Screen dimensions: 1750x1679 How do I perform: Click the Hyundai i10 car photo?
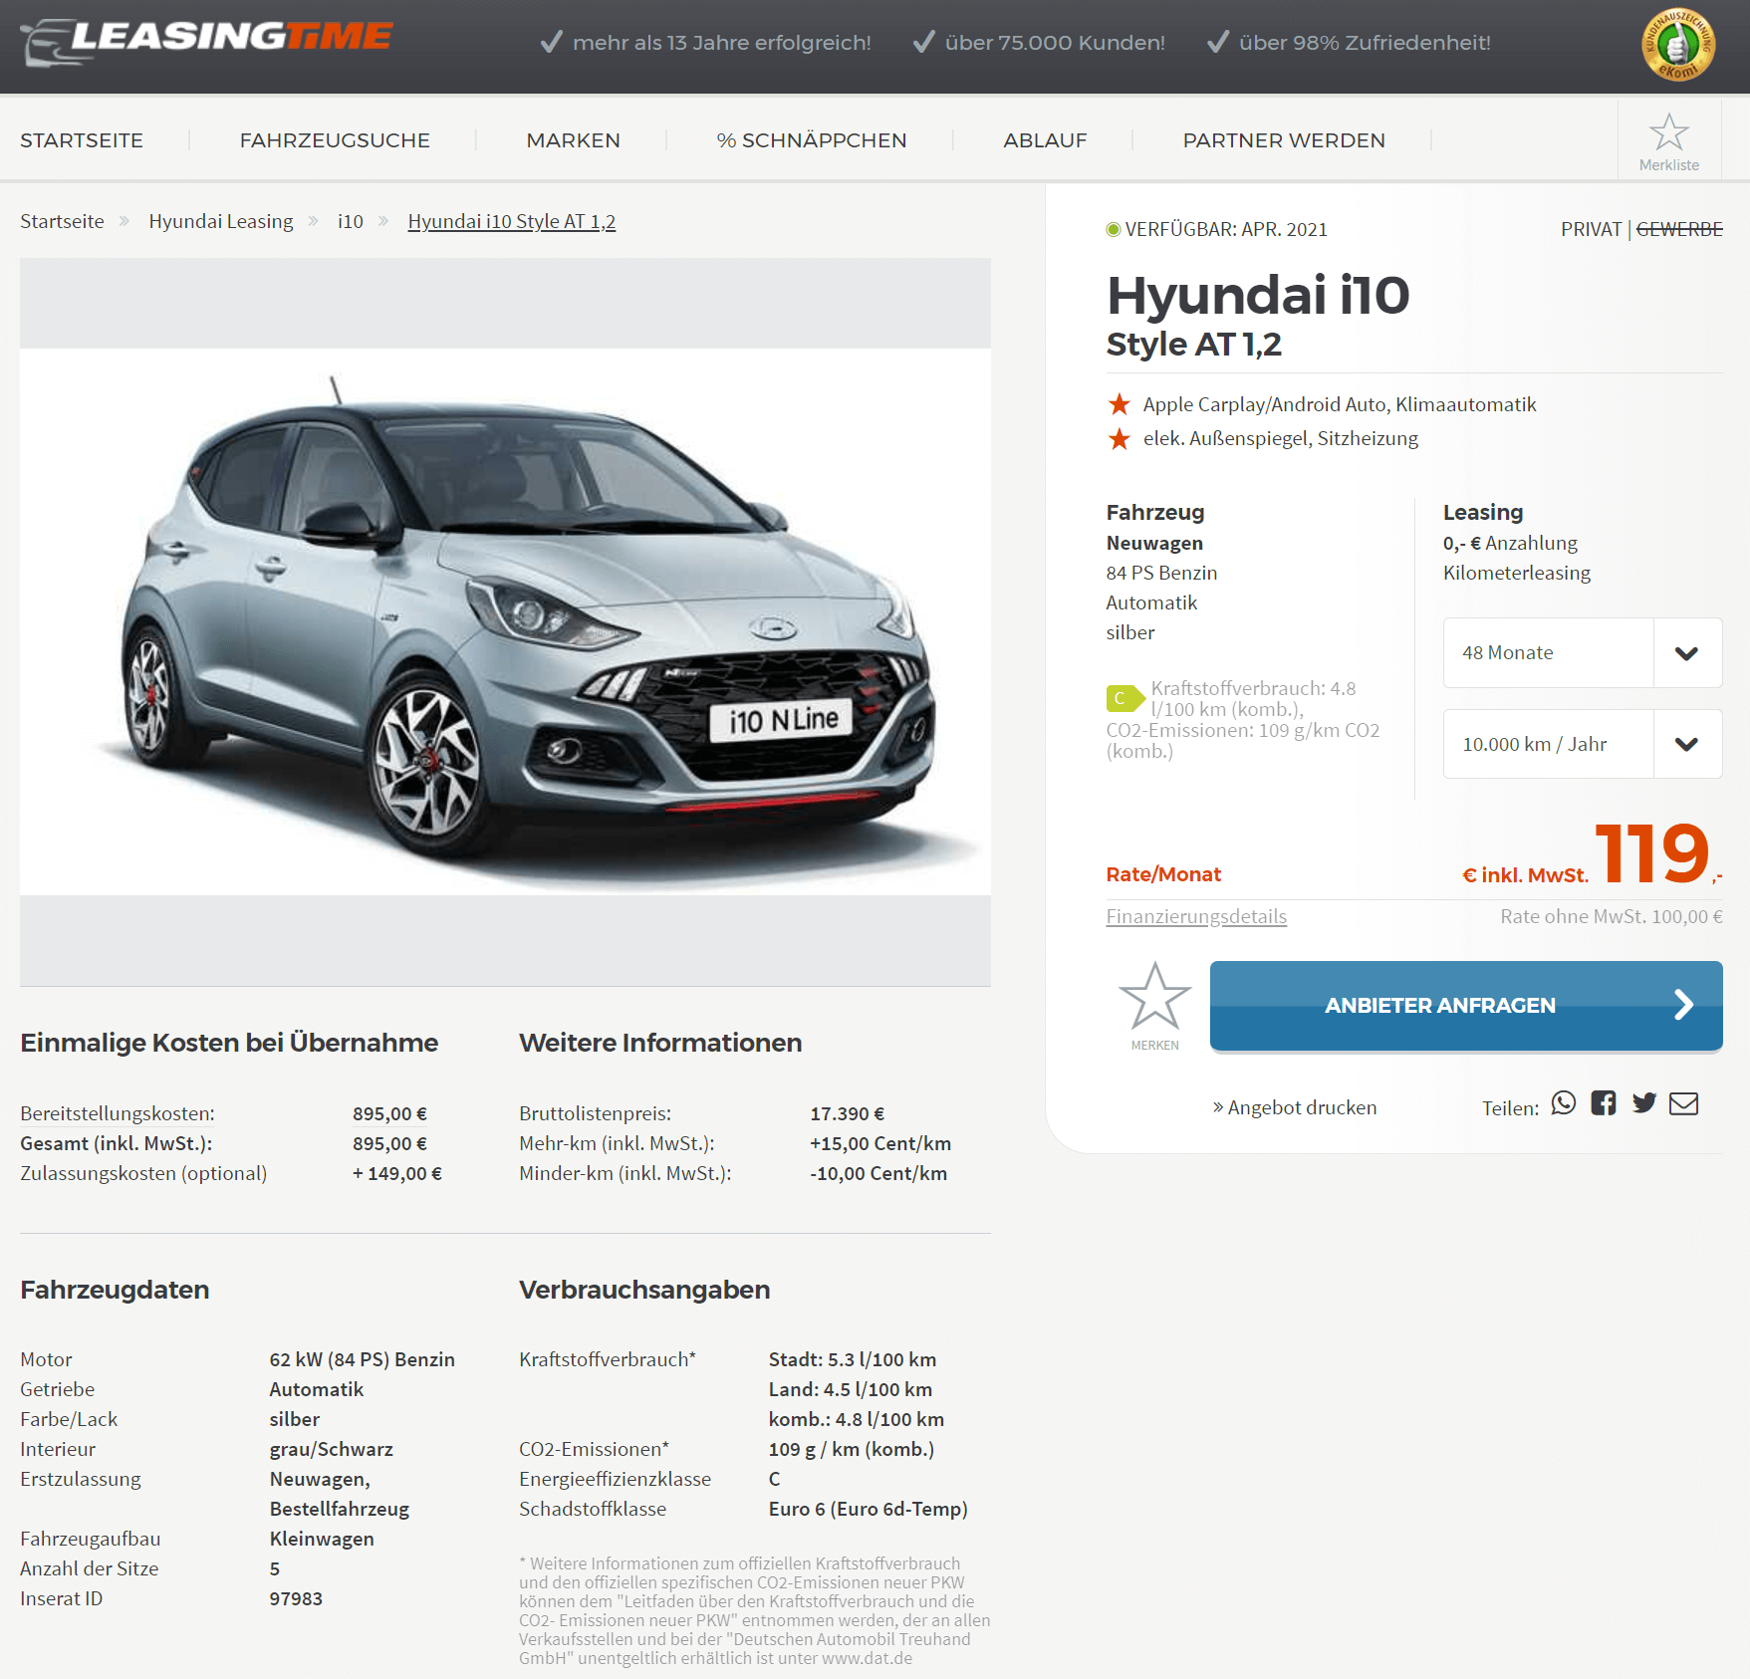506,621
